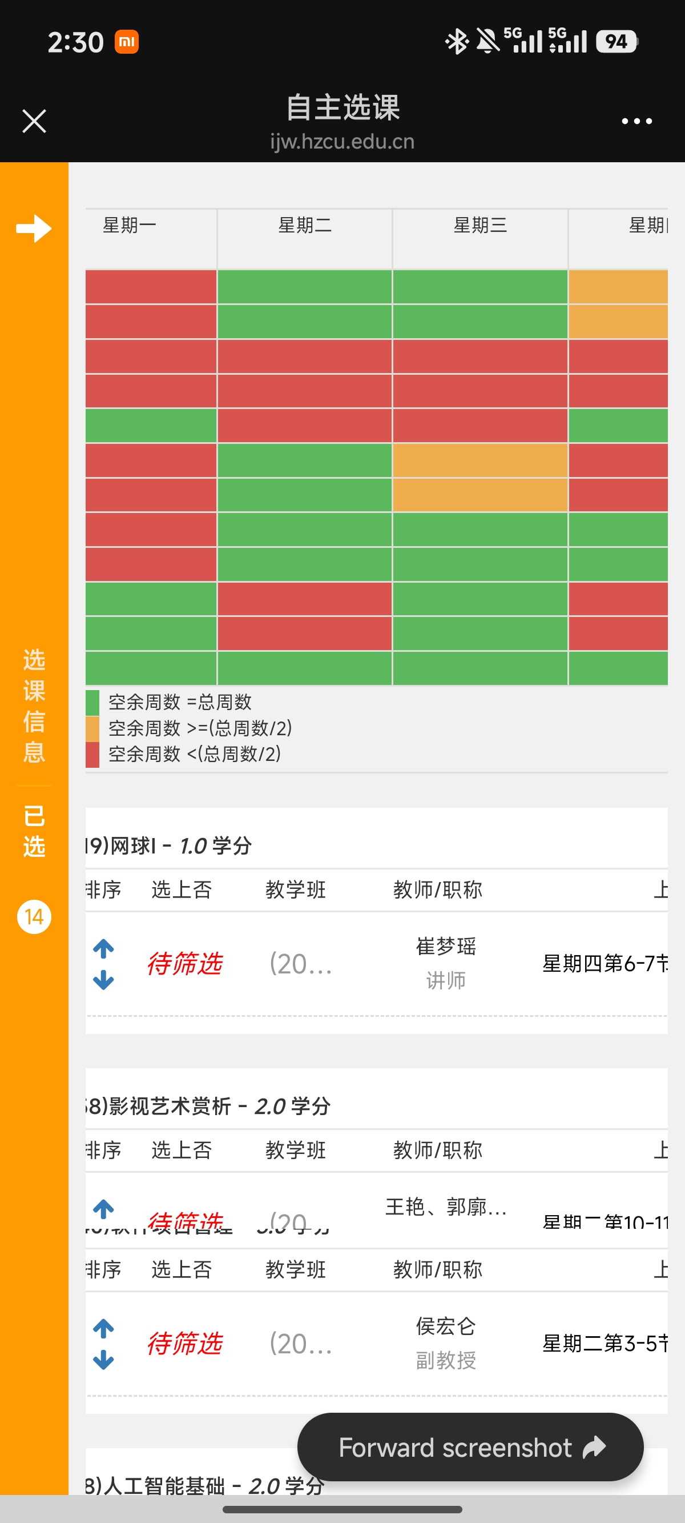The image size is (685, 1523).
Task: Tap the battery 94 indicator
Action: click(x=616, y=41)
